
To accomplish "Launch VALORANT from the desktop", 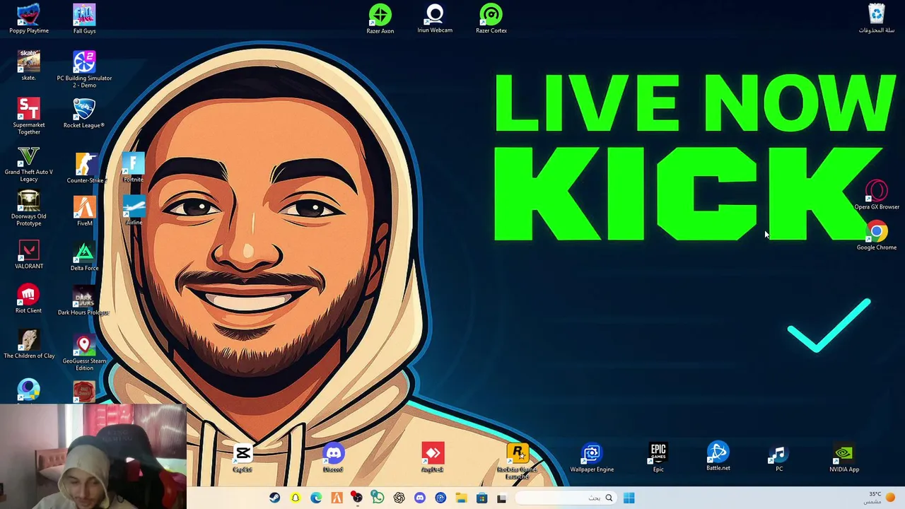I will pos(29,255).
